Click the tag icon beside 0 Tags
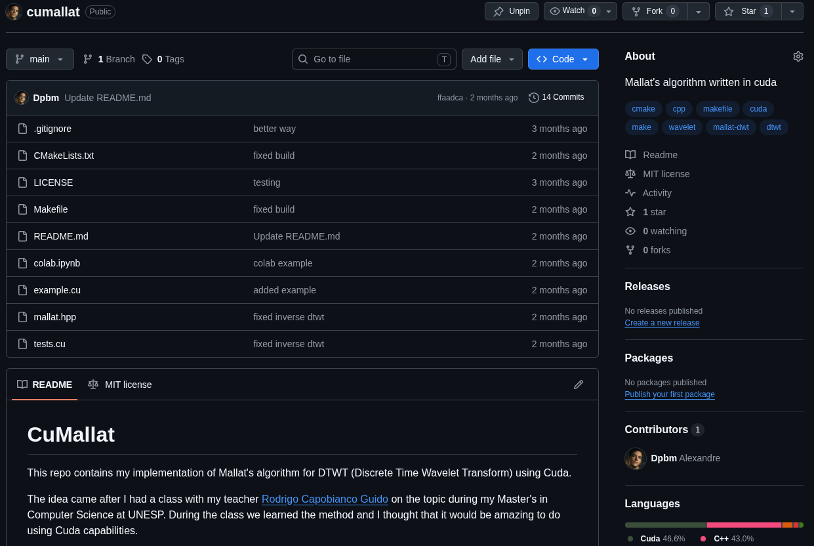Screen dimensions: 814x546 click(147, 59)
